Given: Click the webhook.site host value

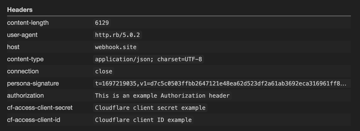Looking at the screenshot, I should click(x=116, y=47).
